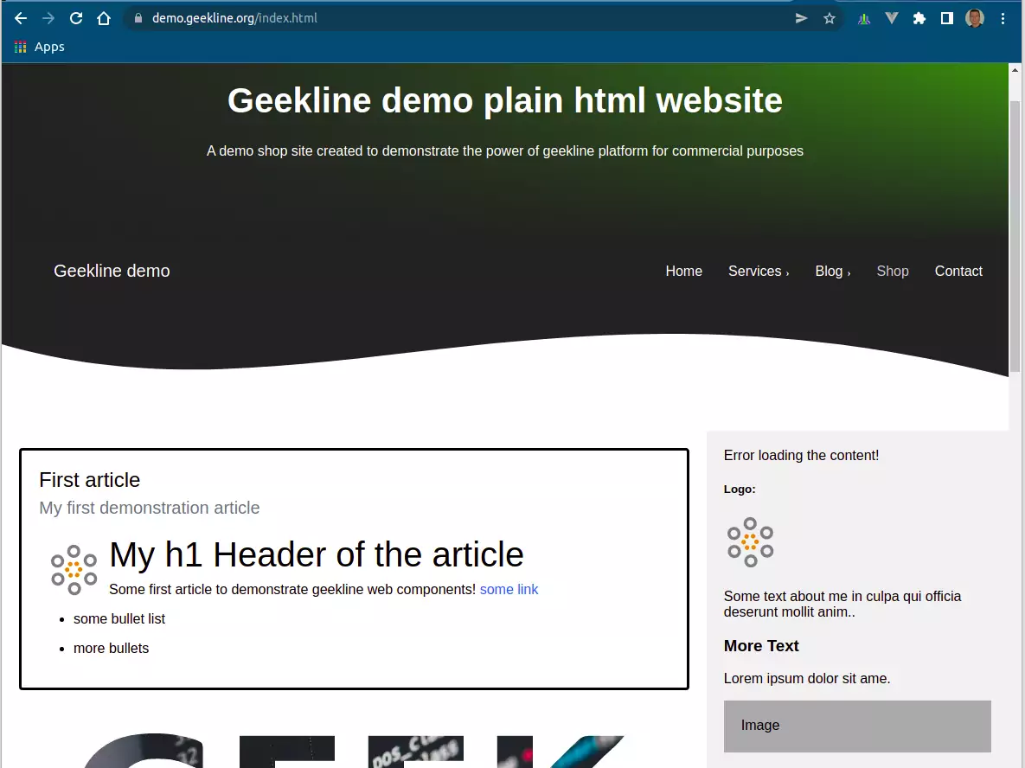Click the browser back arrow
Image resolution: width=1025 pixels, height=768 pixels.
point(21,17)
